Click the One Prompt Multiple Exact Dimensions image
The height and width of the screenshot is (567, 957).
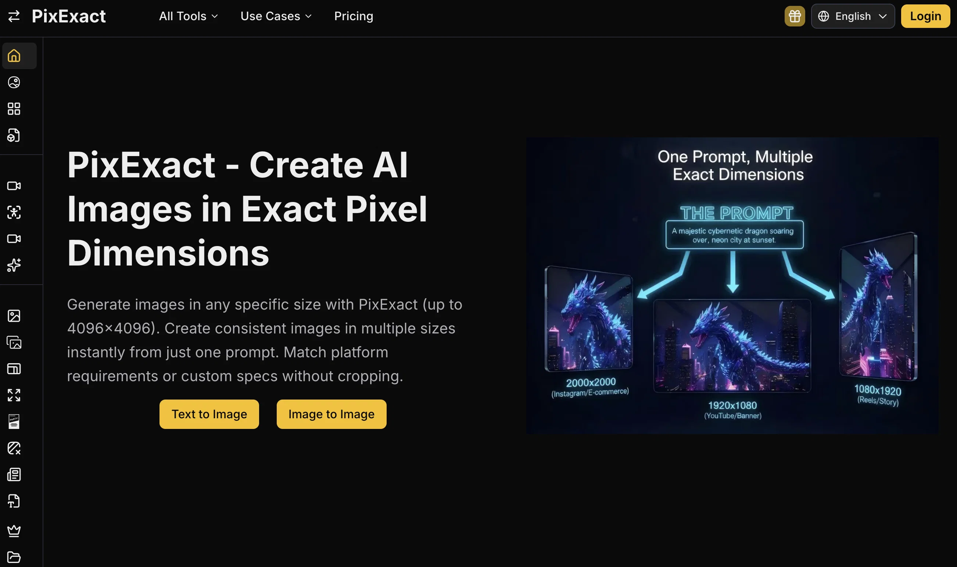732,285
